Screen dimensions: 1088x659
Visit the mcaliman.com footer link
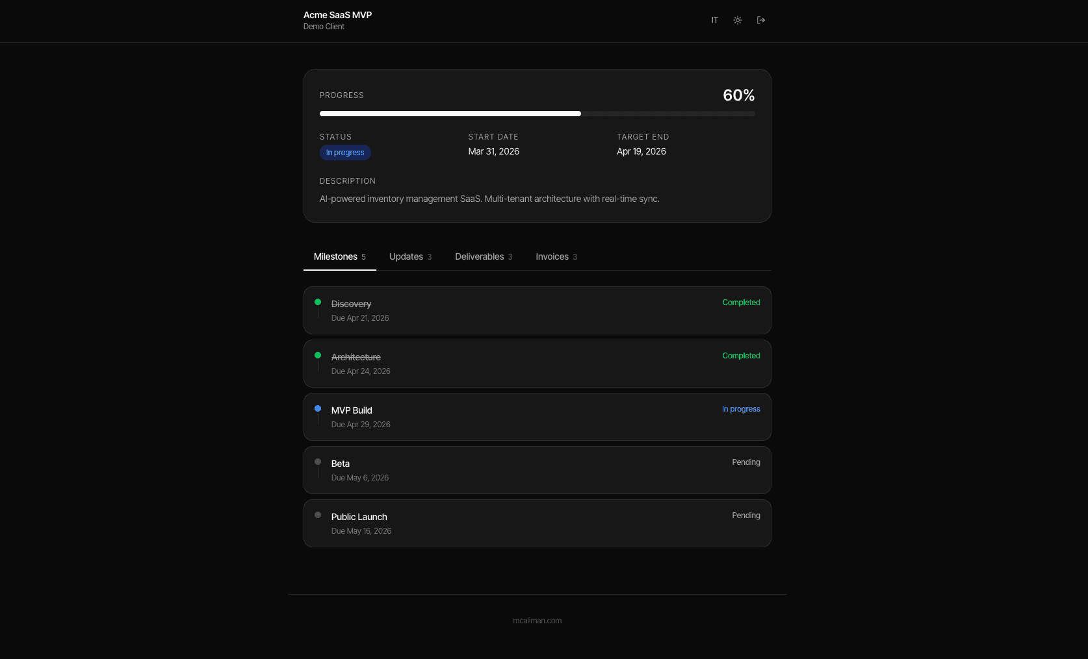(x=537, y=621)
